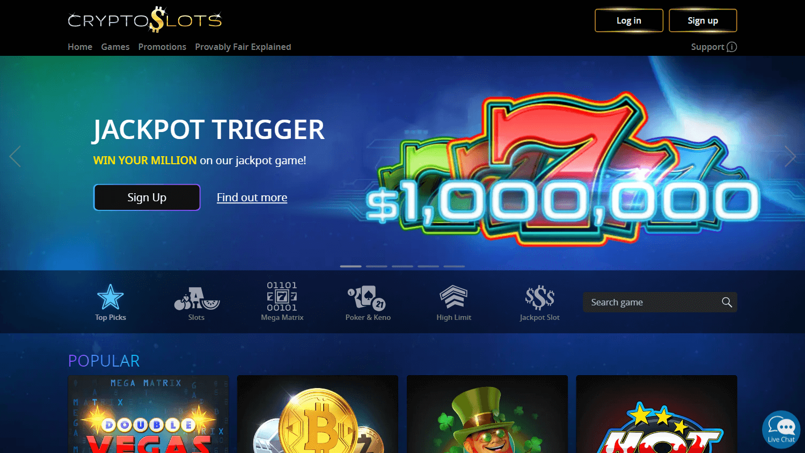Go to the CryptoSlots logo home
The height and width of the screenshot is (453, 805).
click(145, 20)
